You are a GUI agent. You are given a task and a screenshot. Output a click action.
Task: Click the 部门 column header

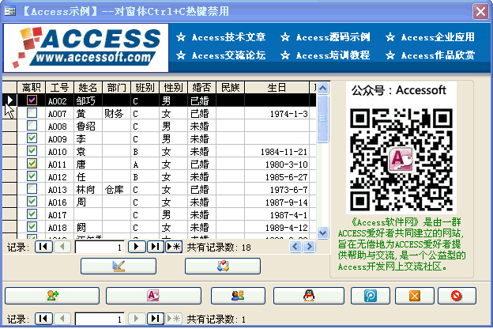[117, 88]
